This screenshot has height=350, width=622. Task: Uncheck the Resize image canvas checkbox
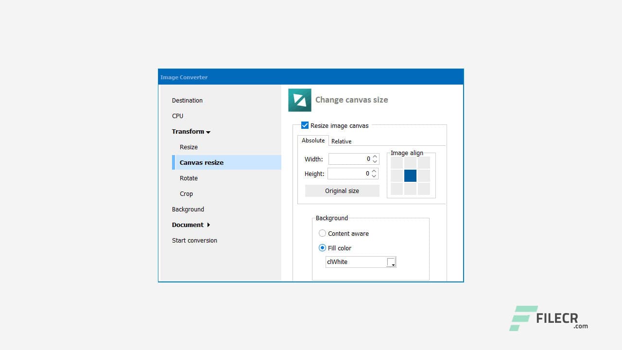click(305, 125)
